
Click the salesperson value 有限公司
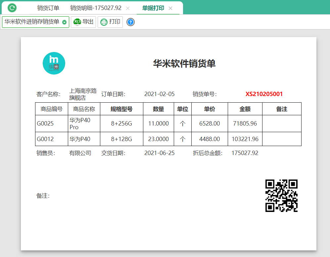coord(80,153)
